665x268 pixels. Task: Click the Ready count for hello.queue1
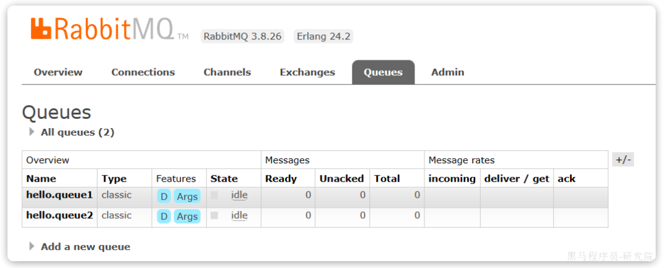[x=308, y=195]
